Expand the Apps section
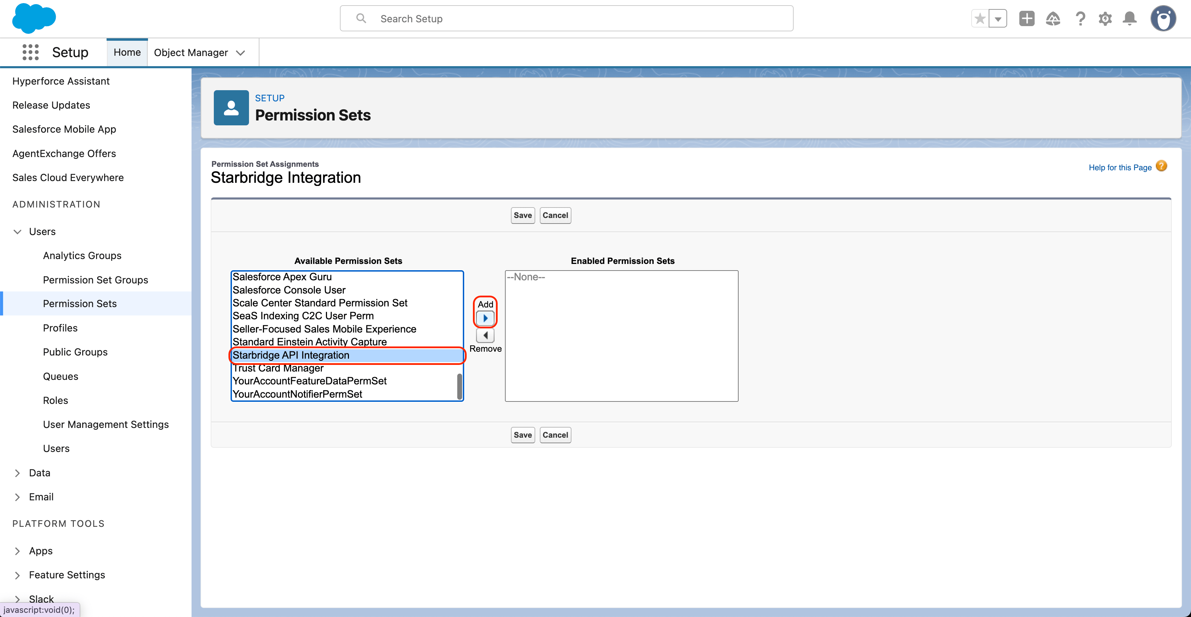Image resolution: width=1191 pixels, height=617 pixels. pos(17,551)
